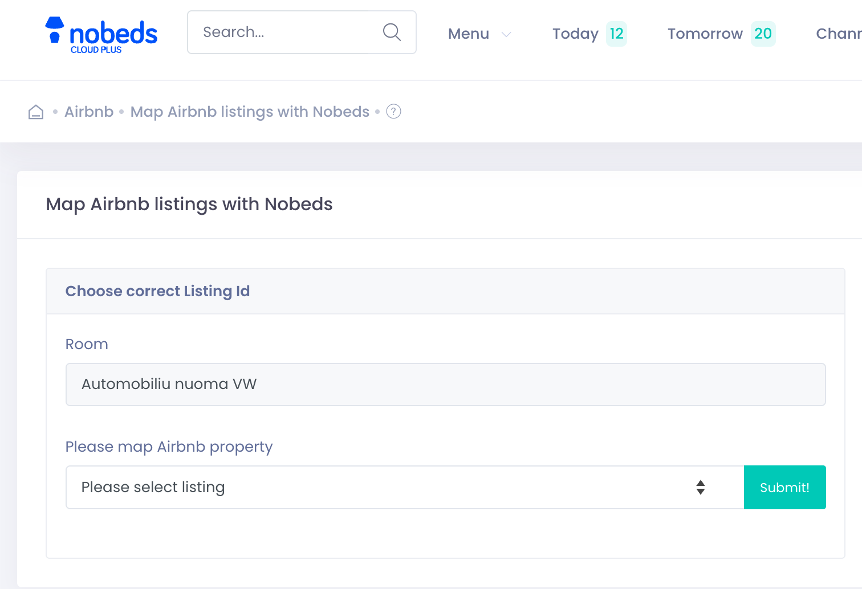The image size is (862, 589).
Task: Click the 'Map Airbnb listings with Nobeds' page title
Action: pos(189,204)
